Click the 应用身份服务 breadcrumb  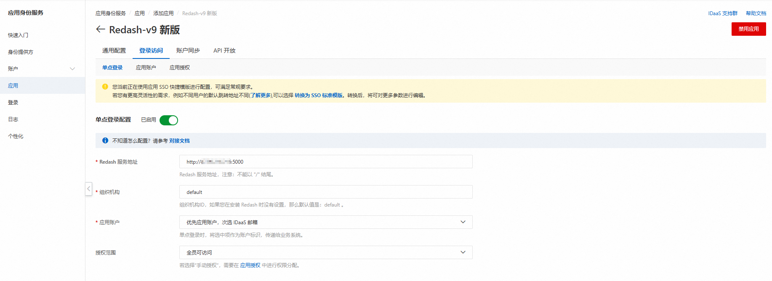[x=111, y=13]
